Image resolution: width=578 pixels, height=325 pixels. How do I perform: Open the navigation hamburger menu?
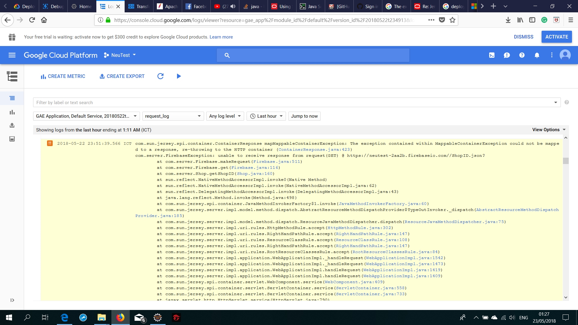coord(12,55)
